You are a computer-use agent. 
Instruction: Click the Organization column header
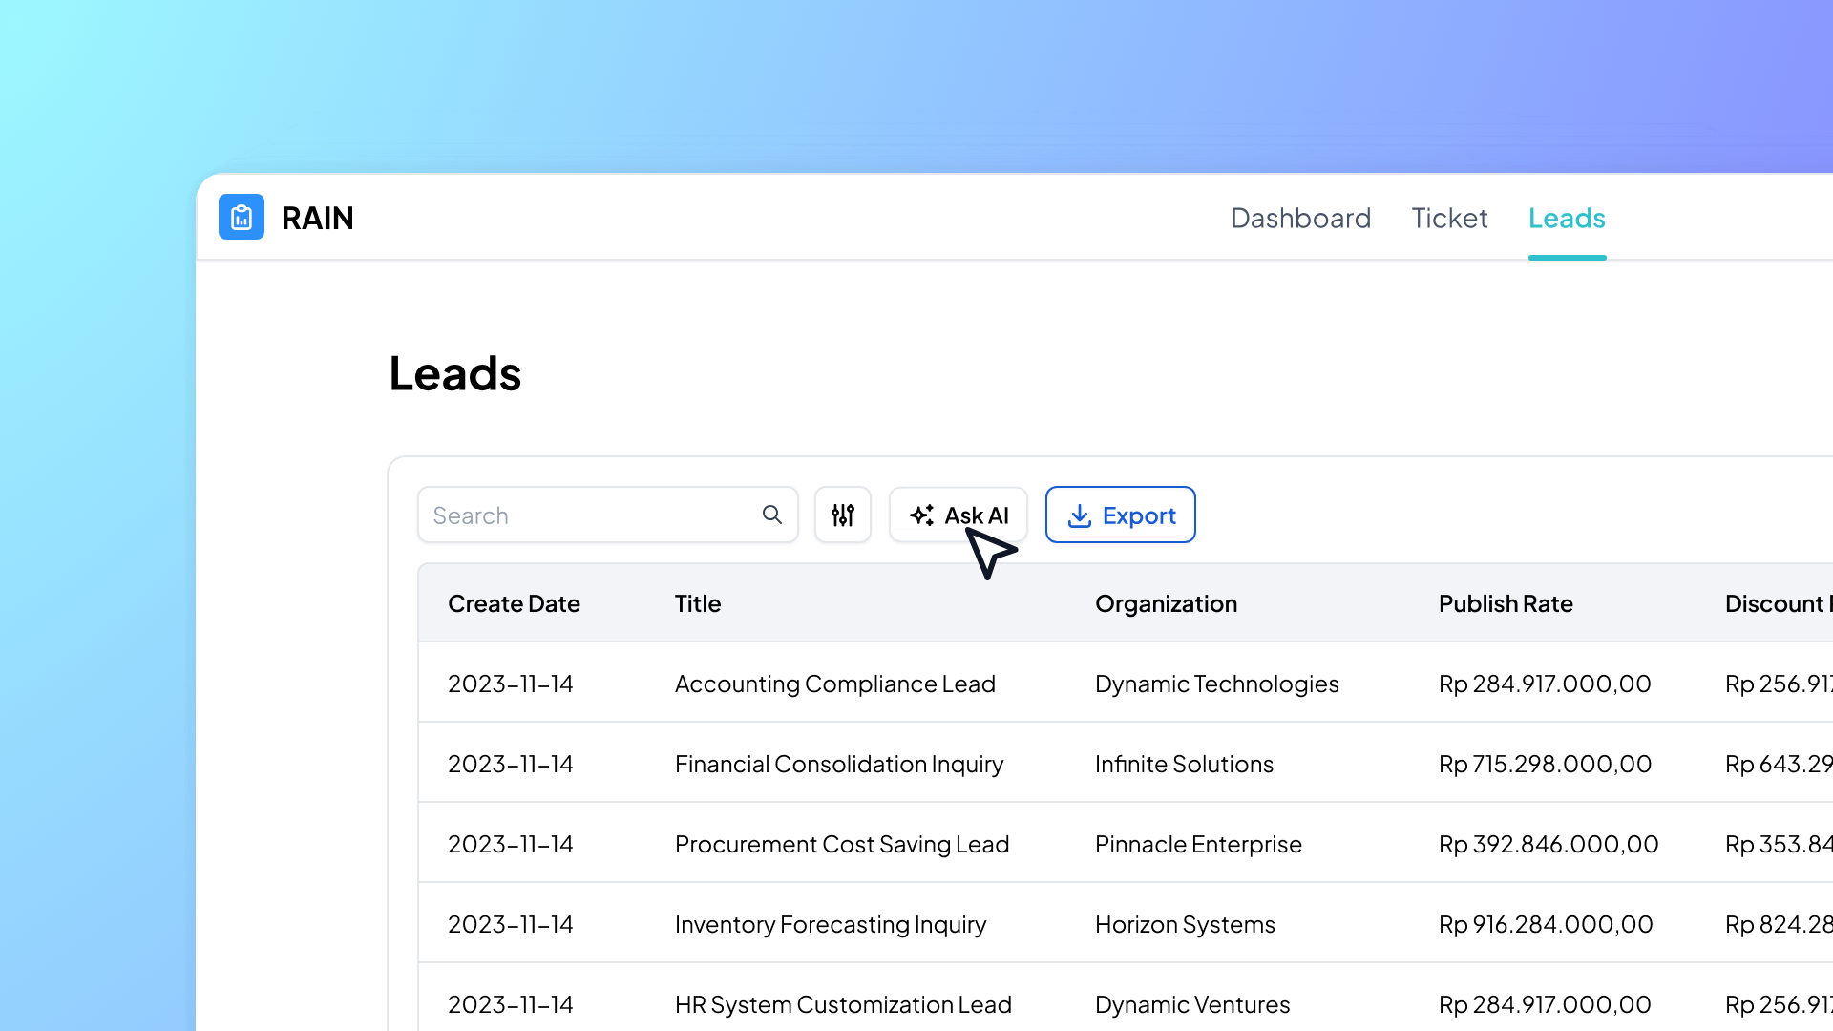tap(1166, 604)
